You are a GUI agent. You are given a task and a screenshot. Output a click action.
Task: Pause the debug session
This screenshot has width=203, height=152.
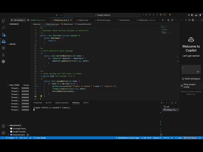[x=146, y=15]
